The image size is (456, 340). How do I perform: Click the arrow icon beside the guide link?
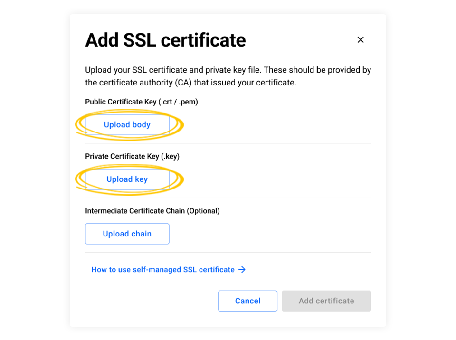(x=242, y=269)
